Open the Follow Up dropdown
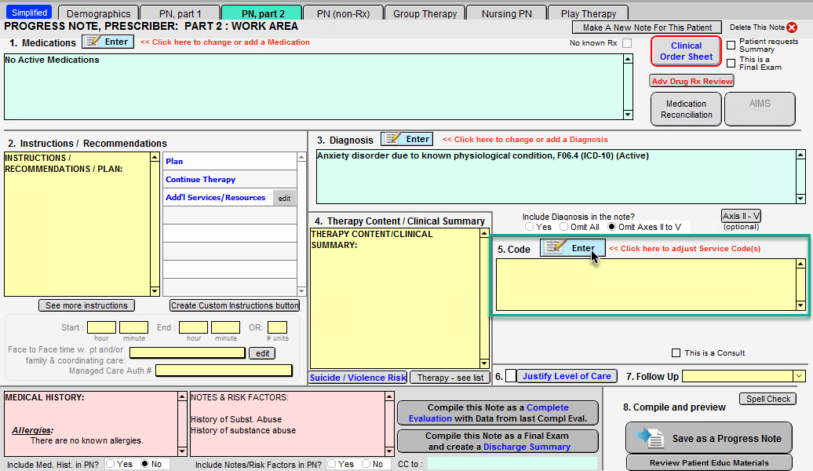The image size is (813, 471). [x=799, y=377]
